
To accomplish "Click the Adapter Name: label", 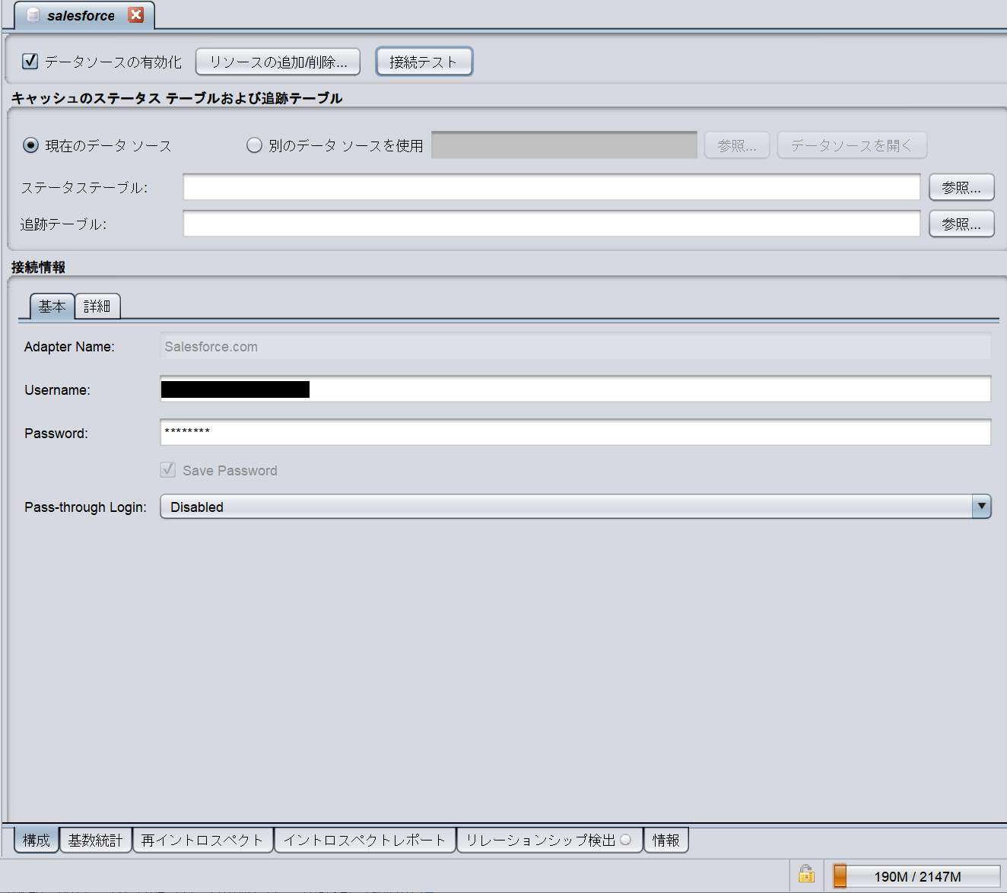I will click(69, 347).
